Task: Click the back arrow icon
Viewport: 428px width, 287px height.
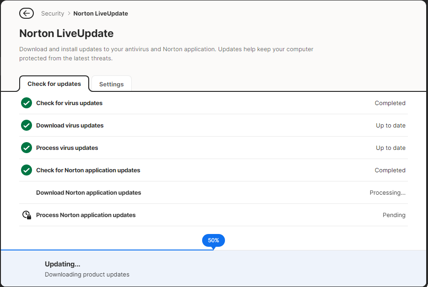Action: [27, 13]
